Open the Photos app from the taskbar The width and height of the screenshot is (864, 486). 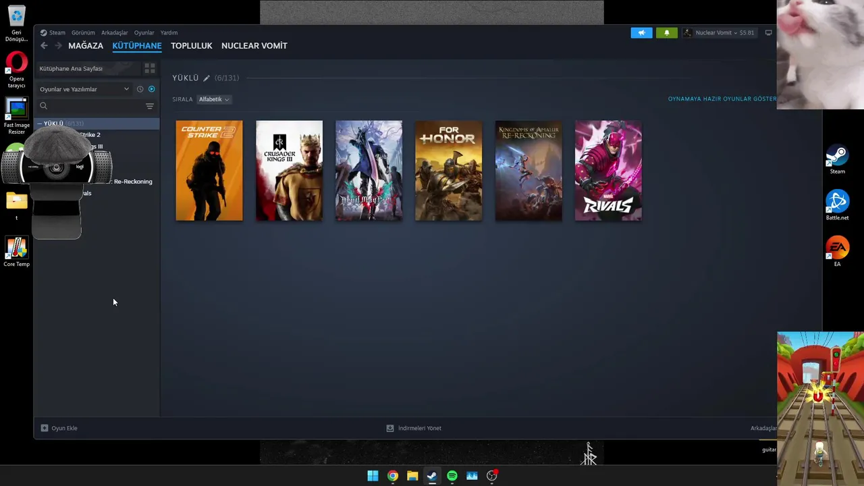point(472,476)
